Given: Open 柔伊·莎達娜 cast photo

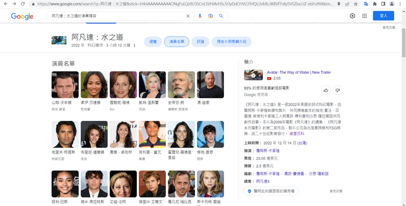Looking at the screenshot, I should (94, 85).
